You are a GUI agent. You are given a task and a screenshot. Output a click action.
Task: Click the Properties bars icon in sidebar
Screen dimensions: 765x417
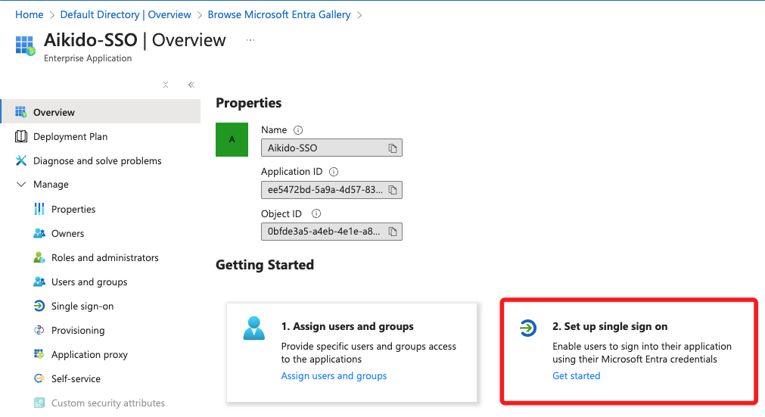(x=39, y=209)
